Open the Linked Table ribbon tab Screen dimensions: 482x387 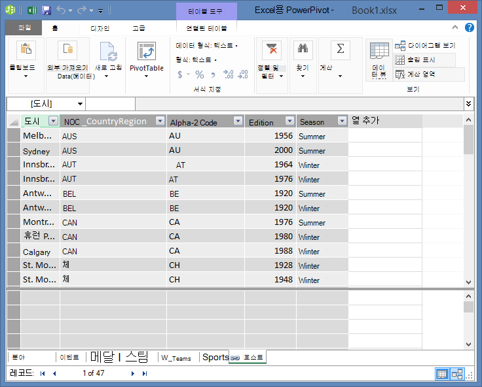(206, 28)
